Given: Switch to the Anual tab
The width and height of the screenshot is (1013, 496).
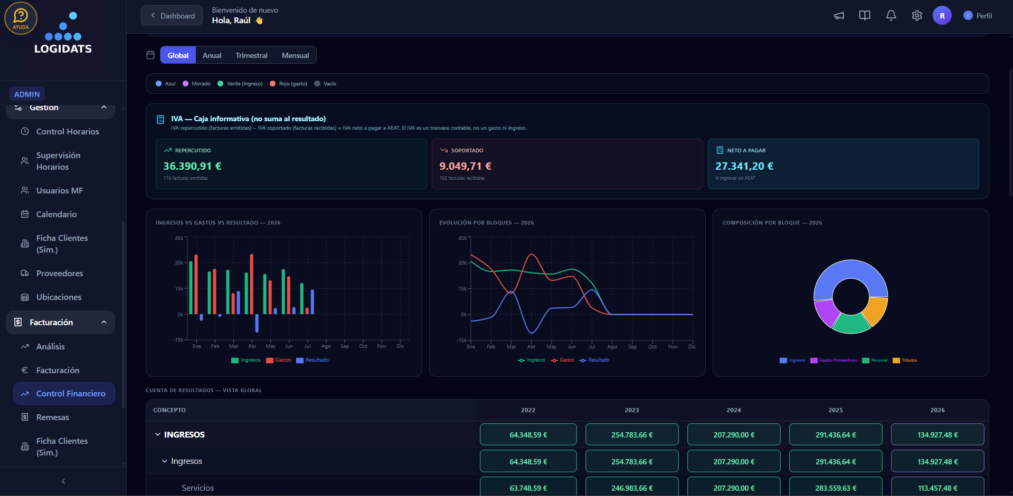Looking at the screenshot, I should coord(212,55).
